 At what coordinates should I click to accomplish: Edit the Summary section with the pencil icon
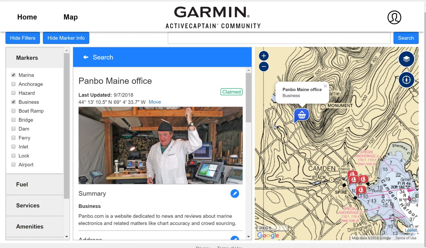(234, 194)
